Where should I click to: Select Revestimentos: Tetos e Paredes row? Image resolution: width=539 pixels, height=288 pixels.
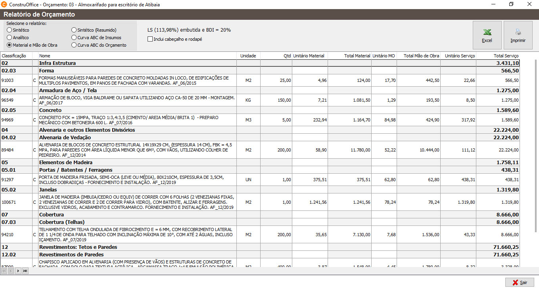(x=260, y=247)
